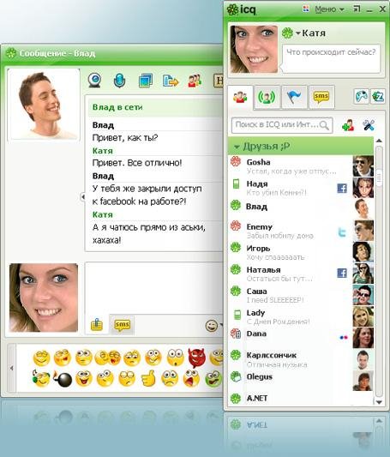Click Flickr dots icon beside Dana
This screenshot has height=457, width=390.
(344, 338)
